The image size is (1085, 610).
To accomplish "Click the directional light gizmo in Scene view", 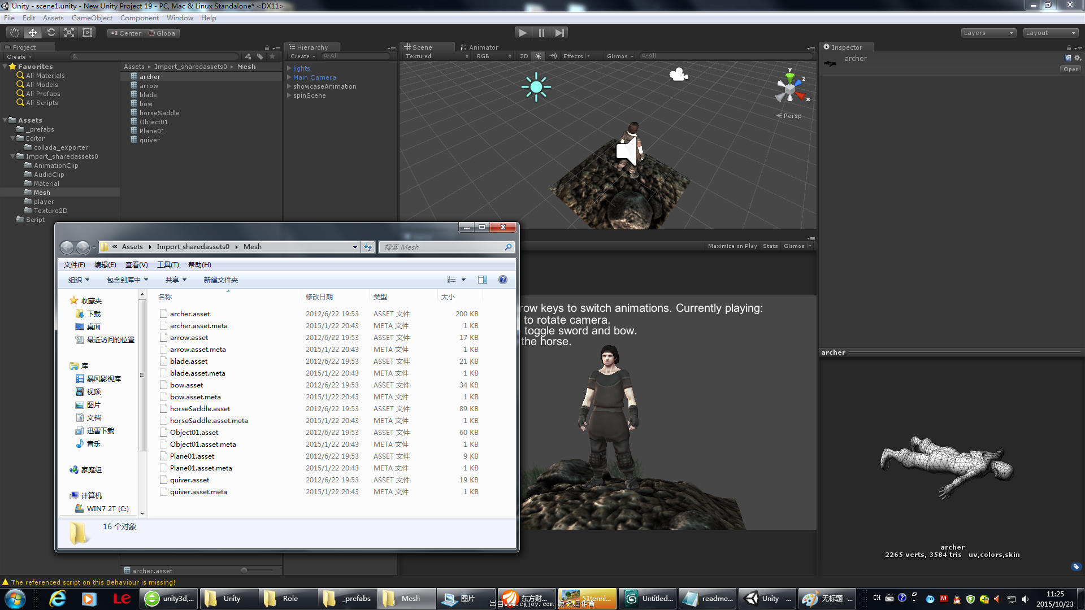I will (x=536, y=87).
